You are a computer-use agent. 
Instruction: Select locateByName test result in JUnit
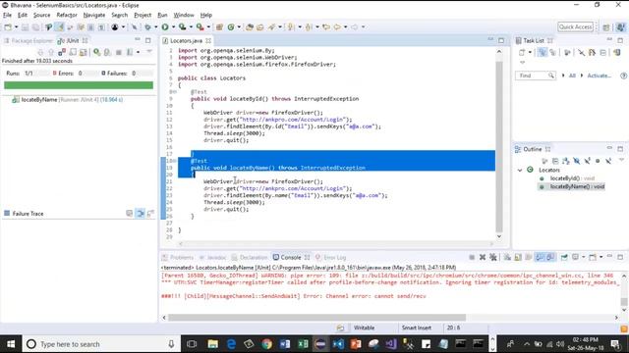68,99
